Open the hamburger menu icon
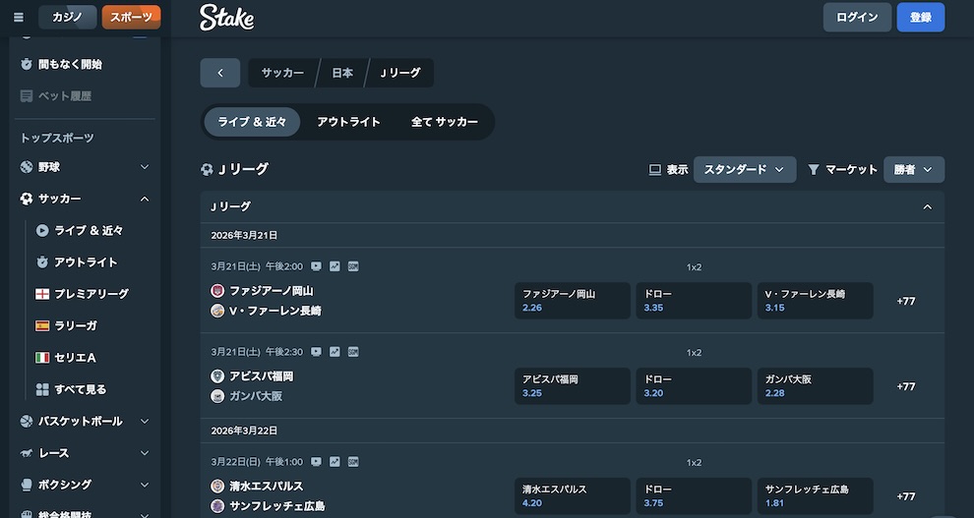 point(19,18)
